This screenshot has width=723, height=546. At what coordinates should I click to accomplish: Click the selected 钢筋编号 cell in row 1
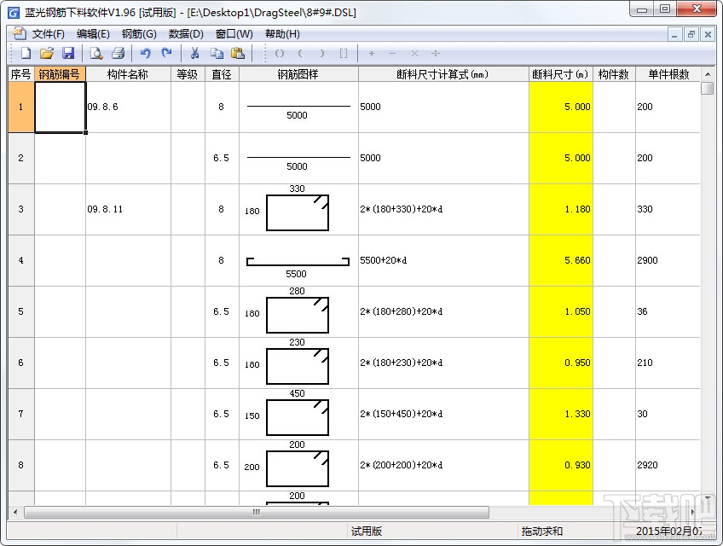(x=60, y=107)
